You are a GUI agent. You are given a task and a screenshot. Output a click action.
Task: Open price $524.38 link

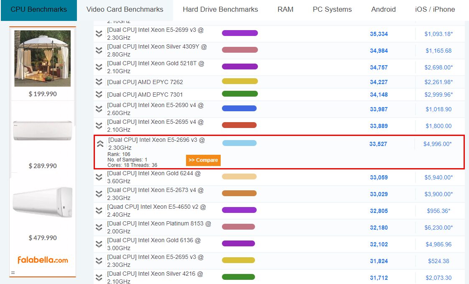pos(438,261)
